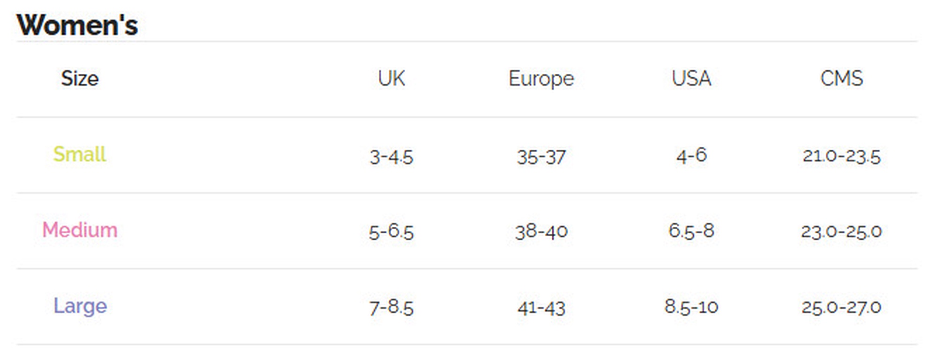Click the Small USA value 4-6
This screenshot has width=940, height=362.
pyautogui.click(x=691, y=155)
